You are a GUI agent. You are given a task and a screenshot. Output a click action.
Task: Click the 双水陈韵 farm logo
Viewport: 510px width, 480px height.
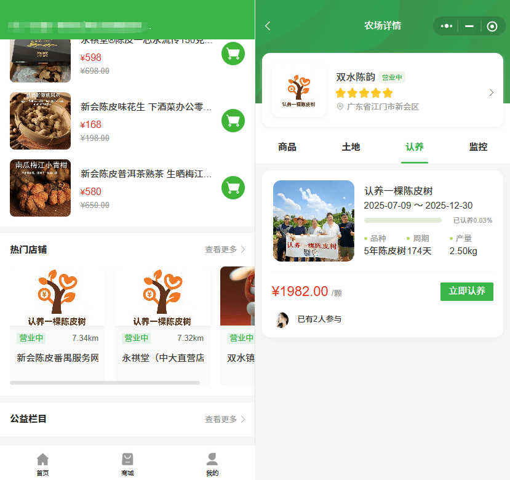[x=298, y=87]
